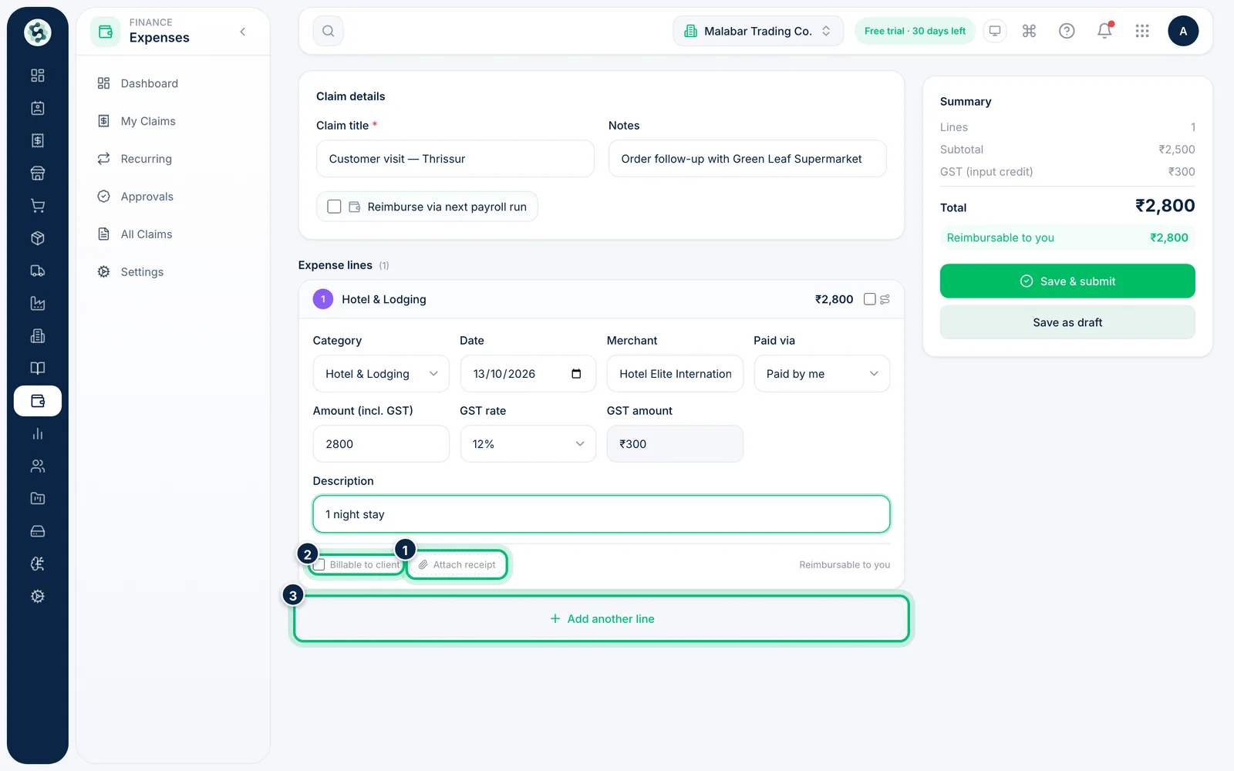Expand the Category dropdown showing Hotel & Lodging
1234x771 pixels.
tap(381, 374)
